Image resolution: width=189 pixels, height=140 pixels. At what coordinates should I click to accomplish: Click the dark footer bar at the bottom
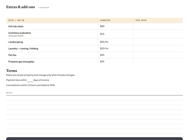pyautogui.click(x=94, y=139)
